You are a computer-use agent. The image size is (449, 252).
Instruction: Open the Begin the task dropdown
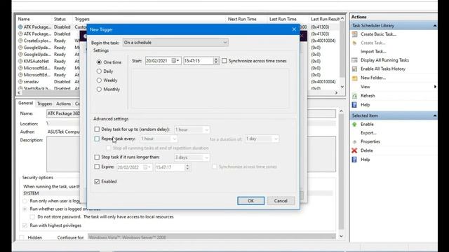click(175, 43)
